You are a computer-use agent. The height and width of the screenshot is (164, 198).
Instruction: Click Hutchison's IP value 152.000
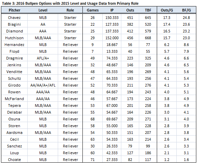(x=112, y=38)
